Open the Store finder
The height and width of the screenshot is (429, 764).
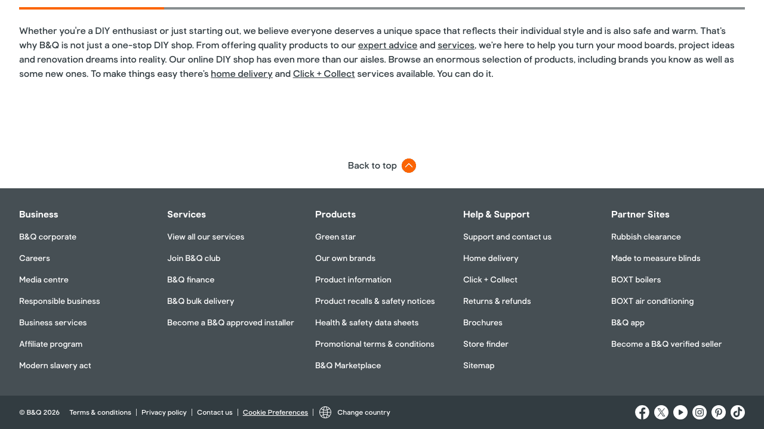click(x=486, y=344)
